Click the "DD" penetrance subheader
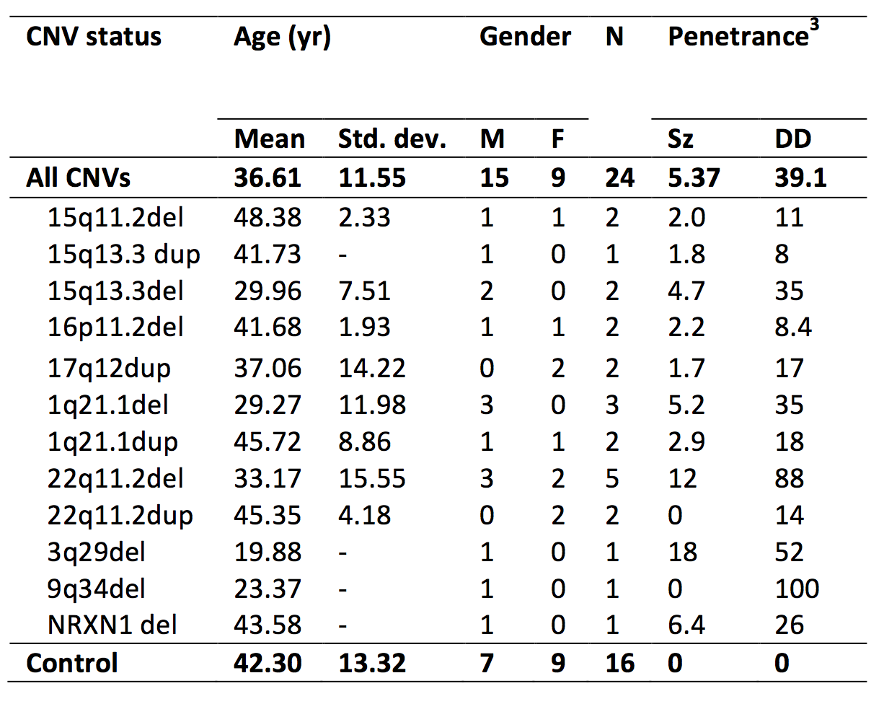 tap(792, 138)
